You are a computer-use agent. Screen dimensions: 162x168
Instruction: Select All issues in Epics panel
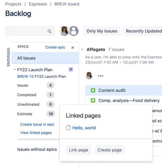45,58
